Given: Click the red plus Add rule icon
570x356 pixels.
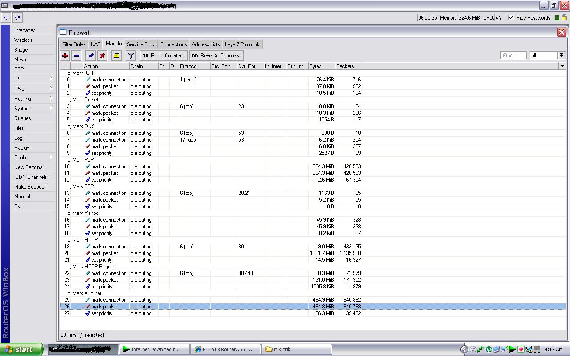Looking at the screenshot, I should [x=65, y=56].
